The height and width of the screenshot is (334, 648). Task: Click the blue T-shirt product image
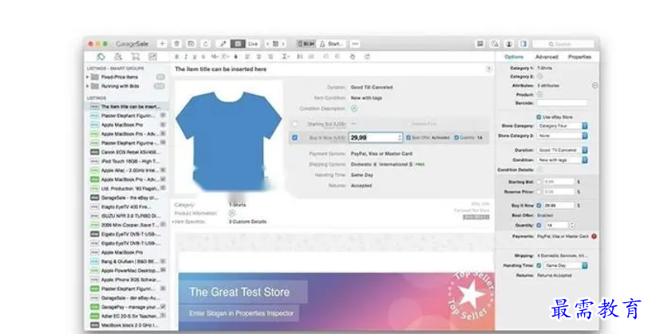228,140
